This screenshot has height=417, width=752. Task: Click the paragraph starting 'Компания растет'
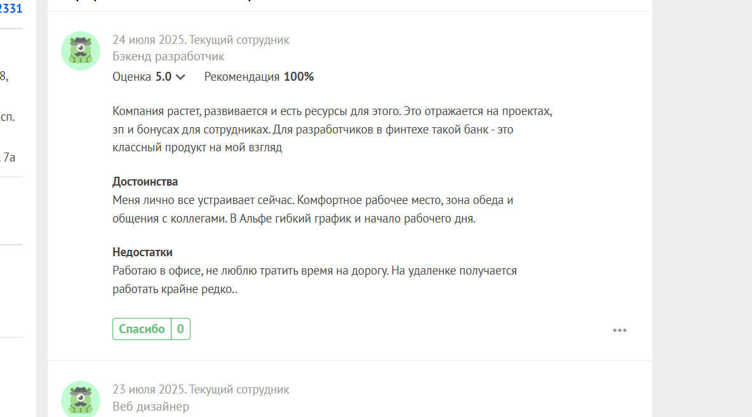pos(332,129)
